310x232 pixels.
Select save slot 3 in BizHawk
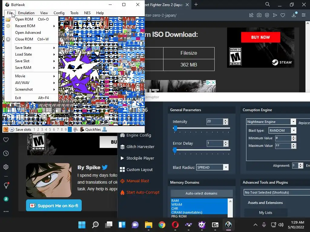click(42, 130)
